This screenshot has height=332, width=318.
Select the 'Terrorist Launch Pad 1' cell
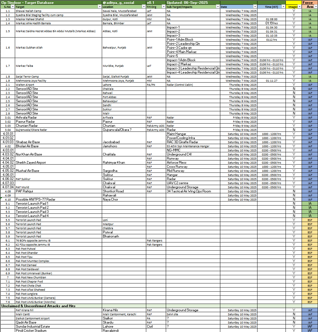[x=58, y=203]
